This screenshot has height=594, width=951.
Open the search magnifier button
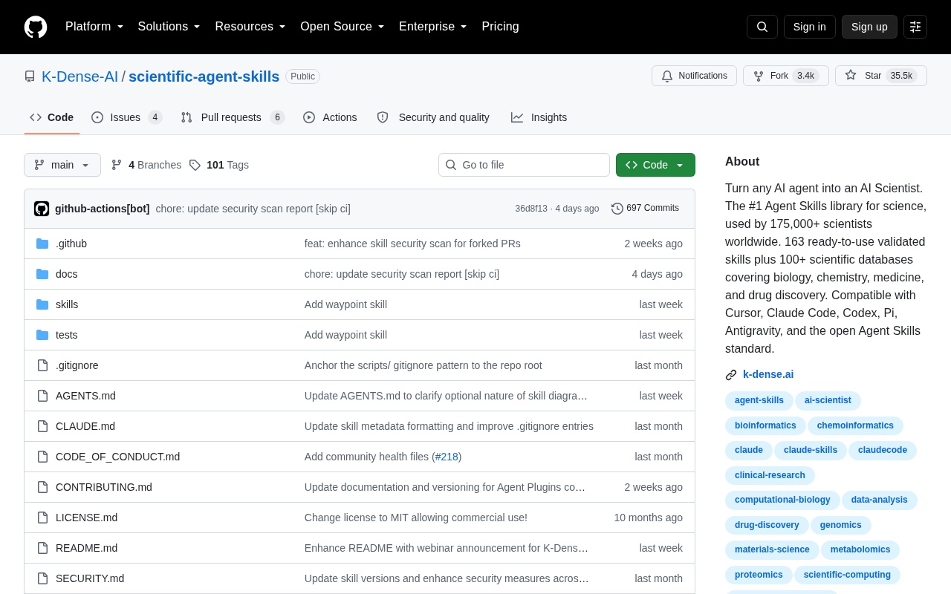tap(762, 27)
